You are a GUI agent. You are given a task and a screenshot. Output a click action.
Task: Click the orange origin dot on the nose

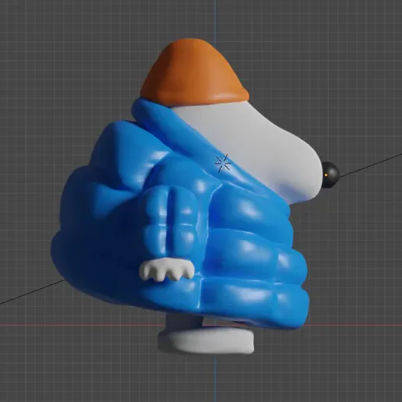pyautogui.click(x=326, y=175)
